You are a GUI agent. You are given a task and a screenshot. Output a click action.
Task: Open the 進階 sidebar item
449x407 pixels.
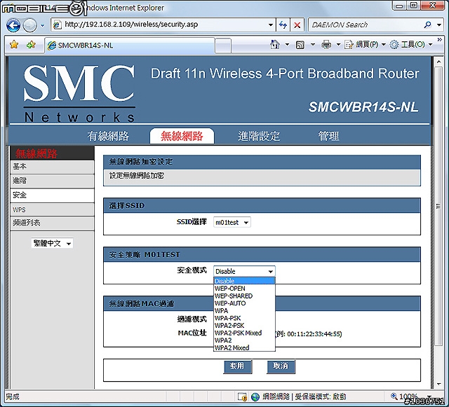(52, 181)
